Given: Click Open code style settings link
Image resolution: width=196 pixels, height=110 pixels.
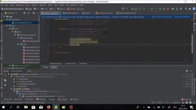Looking at the screenshot, I should tap(161, 17).
